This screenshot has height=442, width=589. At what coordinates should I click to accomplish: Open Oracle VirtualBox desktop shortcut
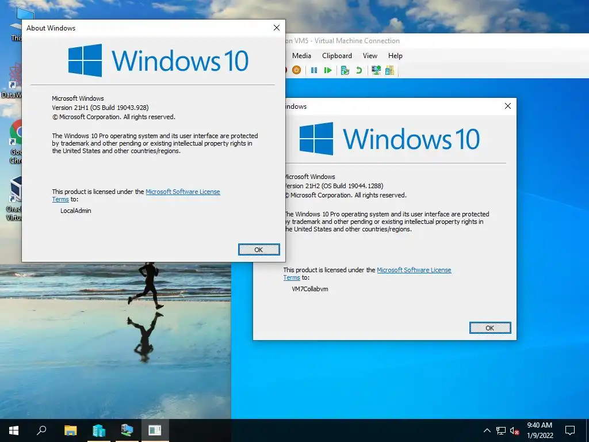point(14,198)
